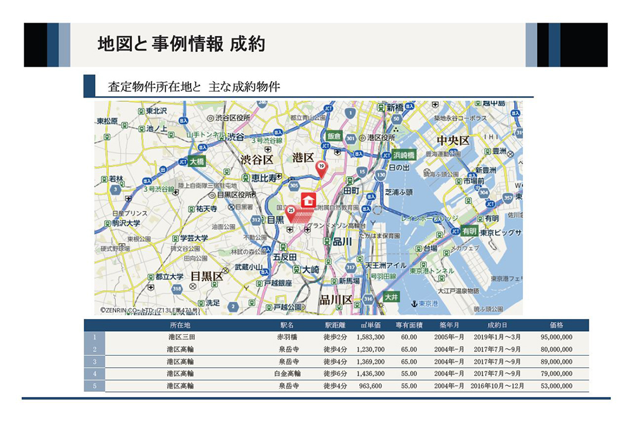Click the 963,600 unit price cell
Screen dimensions: 633x447
point(370,386)
